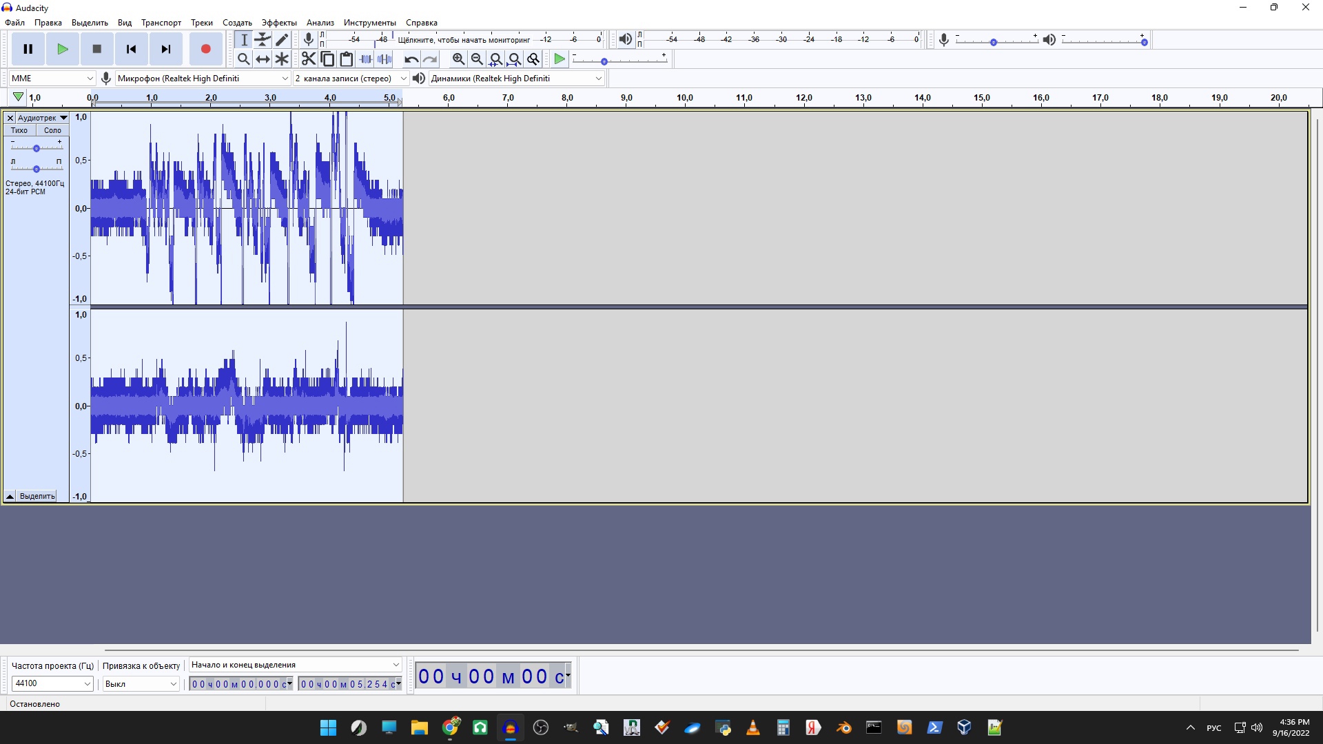Select the Time Shift tool

(x=263, y=59)
